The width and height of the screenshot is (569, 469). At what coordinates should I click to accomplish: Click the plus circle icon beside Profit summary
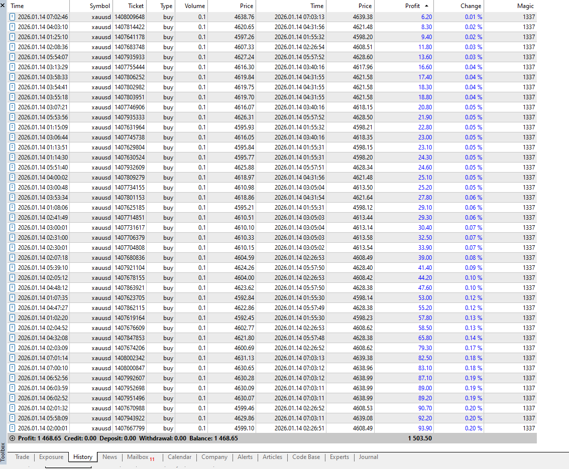pyautogui.click(x=13, y=438)
